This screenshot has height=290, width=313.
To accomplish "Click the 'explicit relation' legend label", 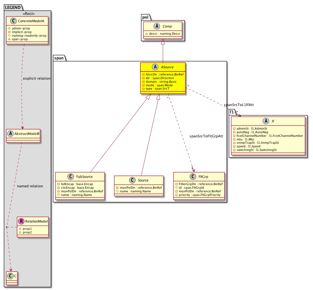I will pyautogui.click(x=37, y=79).
